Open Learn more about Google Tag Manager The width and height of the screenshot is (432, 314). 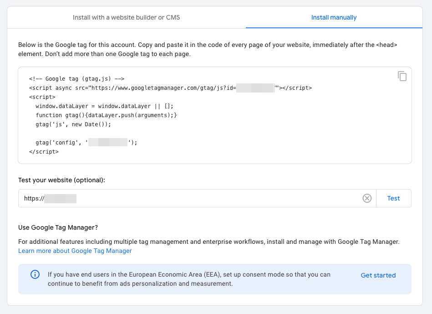(75, 251)
